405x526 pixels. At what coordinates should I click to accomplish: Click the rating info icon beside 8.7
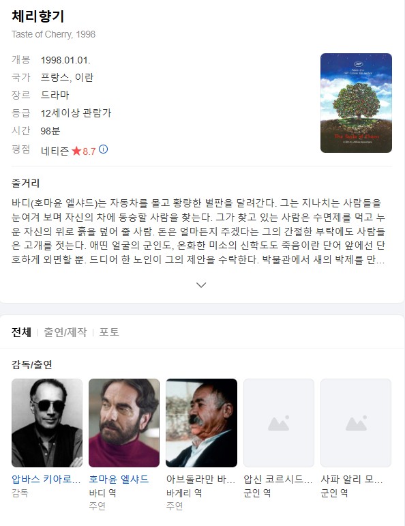click(103, 149)
